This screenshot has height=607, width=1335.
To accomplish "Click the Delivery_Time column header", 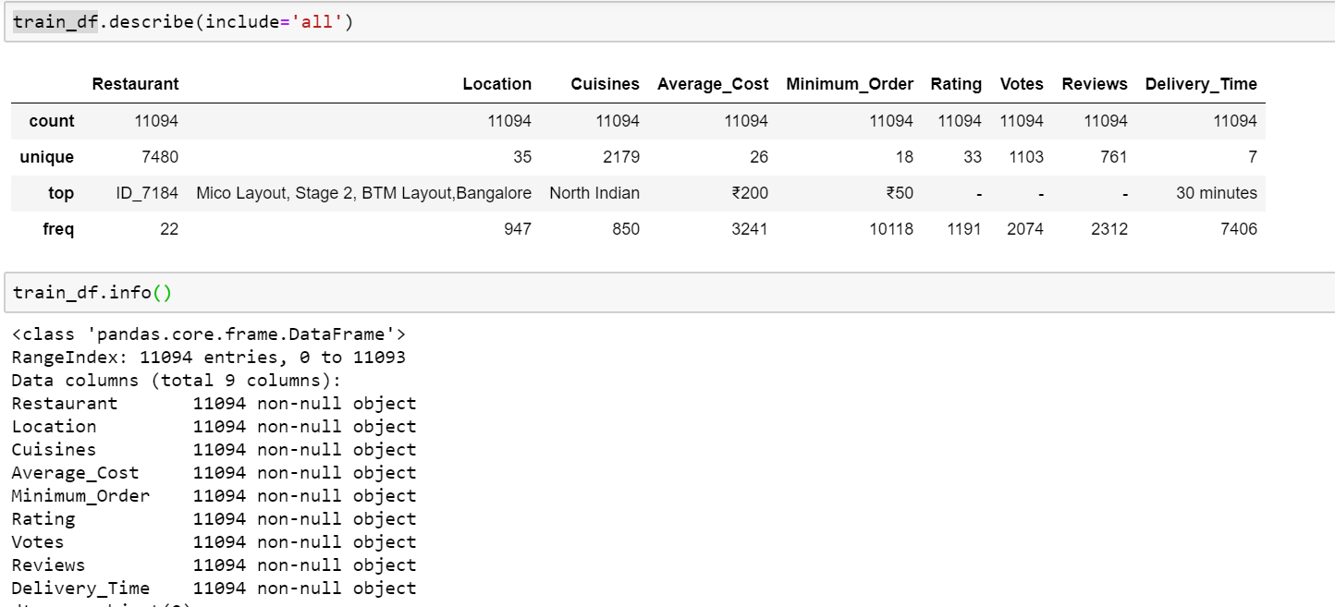I will click(x=1202, y=84).
